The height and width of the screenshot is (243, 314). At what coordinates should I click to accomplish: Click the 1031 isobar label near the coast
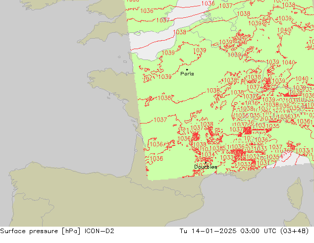tap(263, 163)
